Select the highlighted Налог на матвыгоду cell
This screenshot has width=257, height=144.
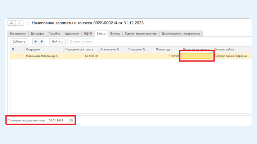tap(197, 56)
